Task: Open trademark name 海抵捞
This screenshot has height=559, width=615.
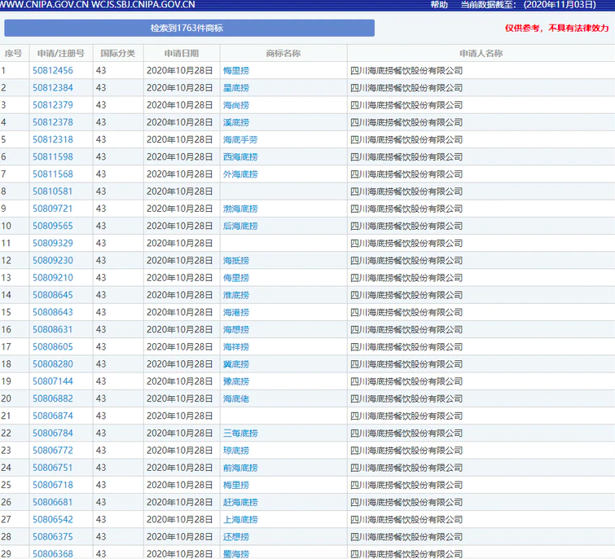Action: click(236, 261)
